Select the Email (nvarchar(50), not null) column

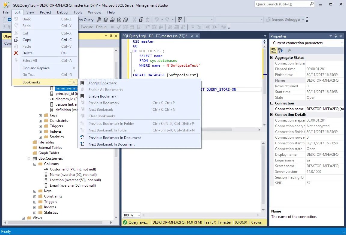(x=73, y=185)
